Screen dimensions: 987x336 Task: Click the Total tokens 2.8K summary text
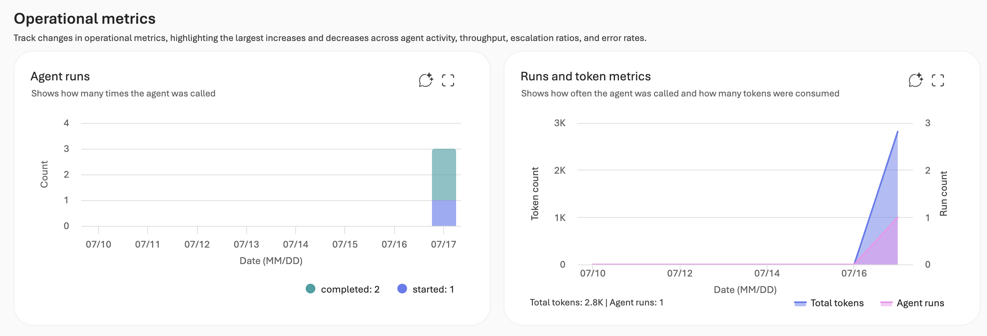point(566,302)
